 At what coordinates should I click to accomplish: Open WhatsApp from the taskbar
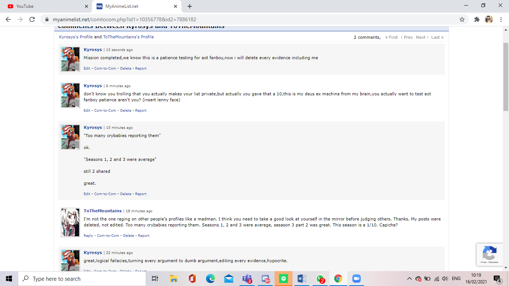[x=320, y=279]
